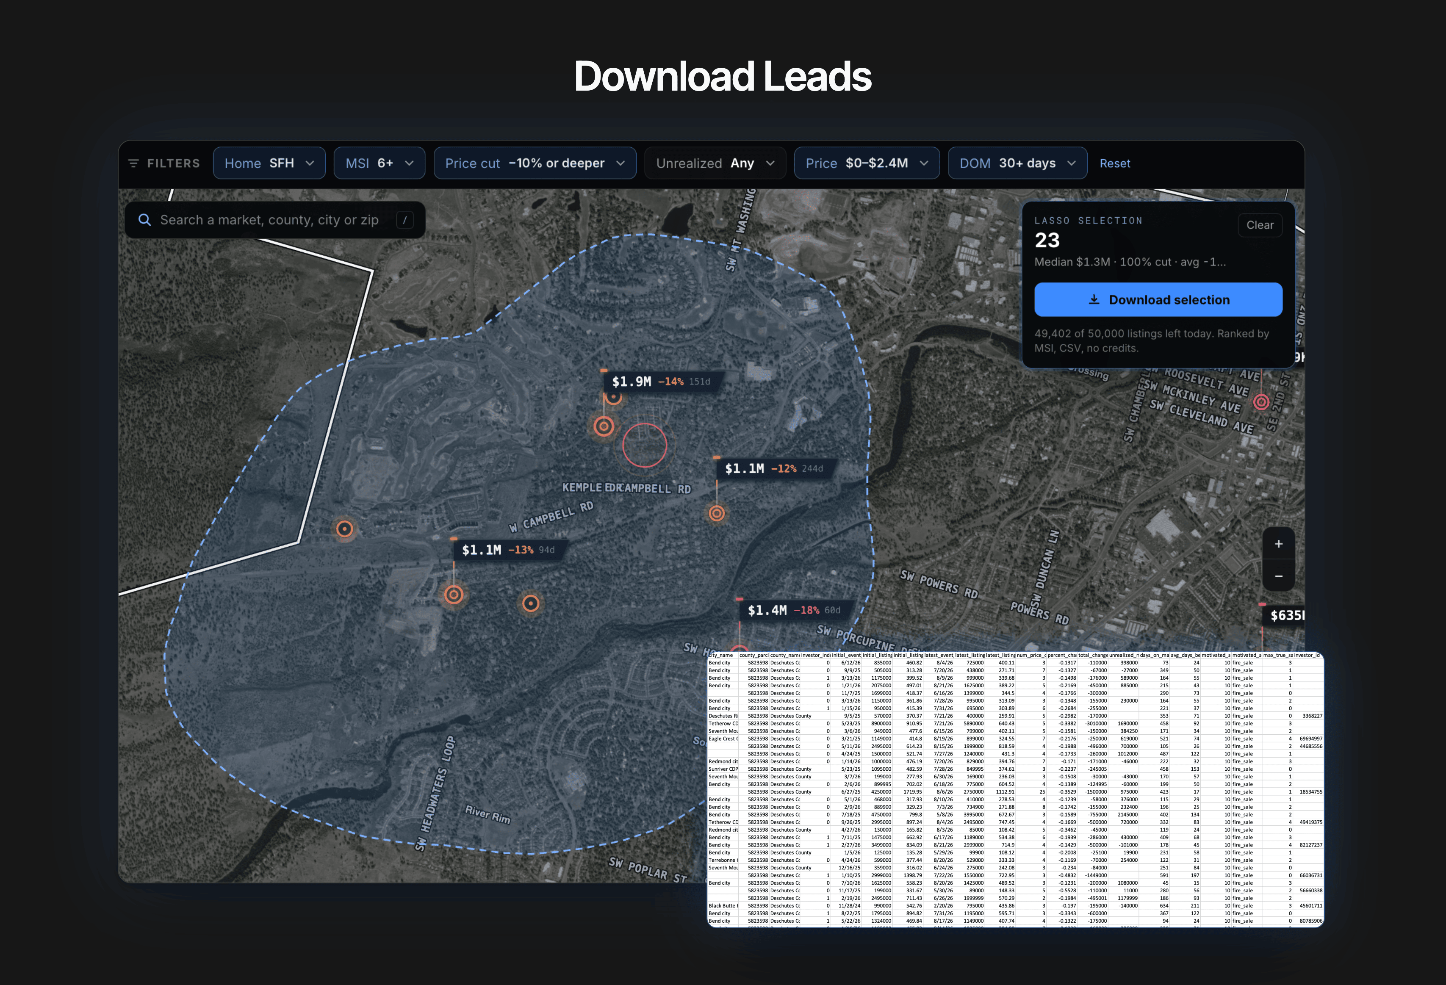This screenshot has width=1446, height=985.
Task: Open the DOM 30+ days filter dropdown
Action: tap(1017, 163)
